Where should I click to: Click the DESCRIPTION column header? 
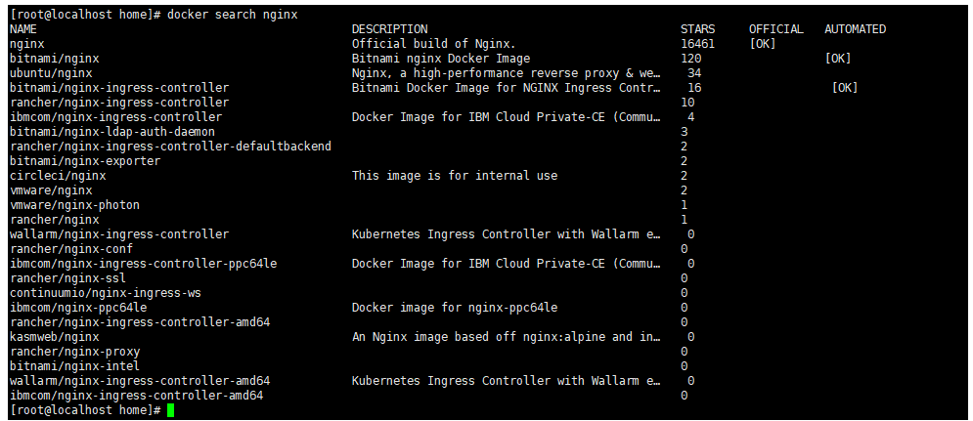pos(389,29)
